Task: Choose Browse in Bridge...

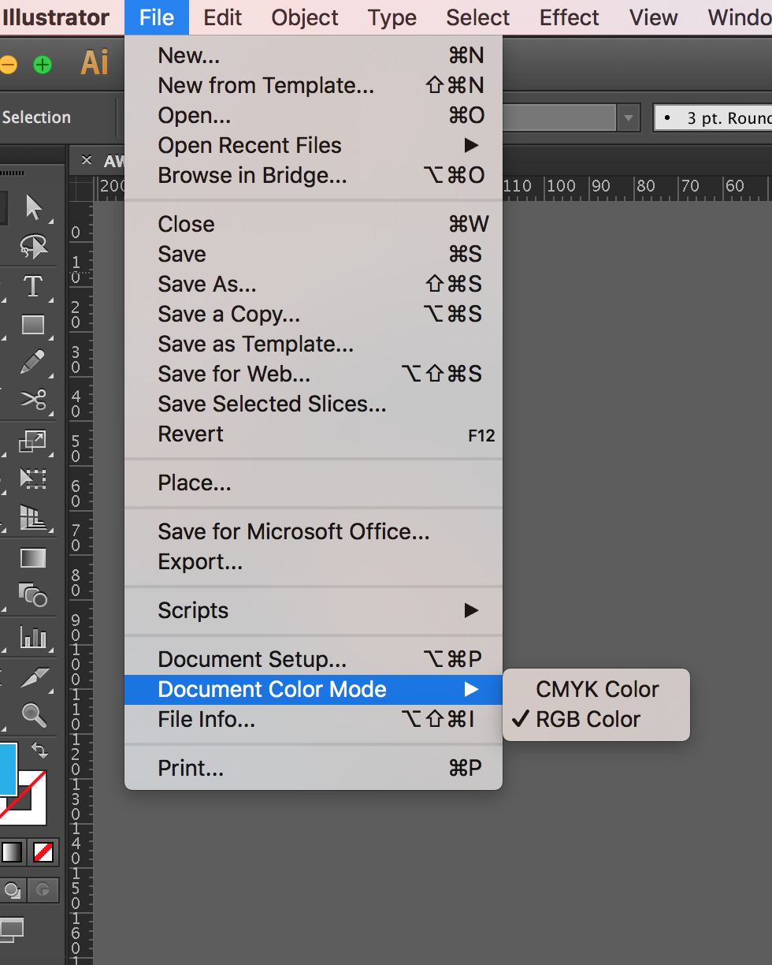Action: (314, 175)
